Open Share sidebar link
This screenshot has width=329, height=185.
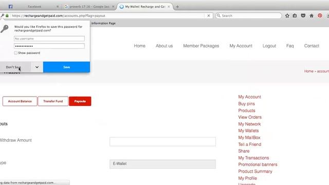(x=244, y=151)
